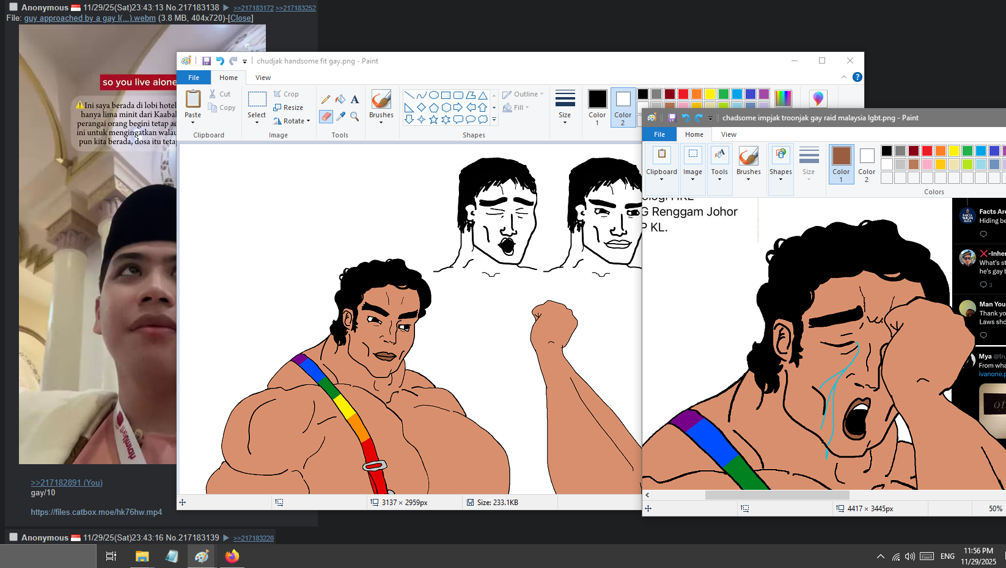Switch to View tab in chudjak Paint
The width and height of the screenshot is (1006, 568).
pyautogui.click(x=263, y=78)
